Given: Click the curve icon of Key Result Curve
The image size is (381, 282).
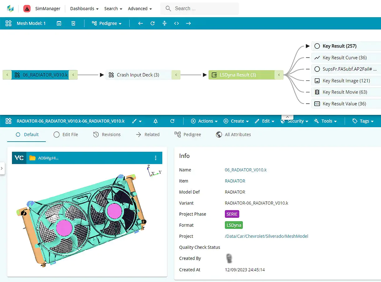Looking at the screenshot, I should coord(317,58).
